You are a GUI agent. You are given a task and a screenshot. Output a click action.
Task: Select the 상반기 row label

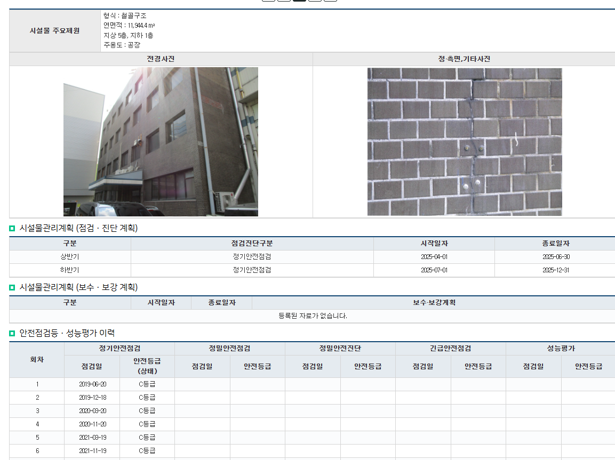click(x=70, y=257)
